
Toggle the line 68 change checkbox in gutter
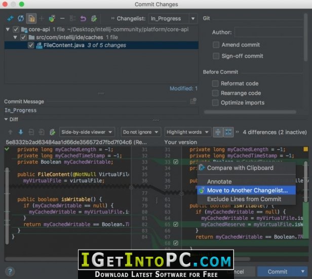176,243
